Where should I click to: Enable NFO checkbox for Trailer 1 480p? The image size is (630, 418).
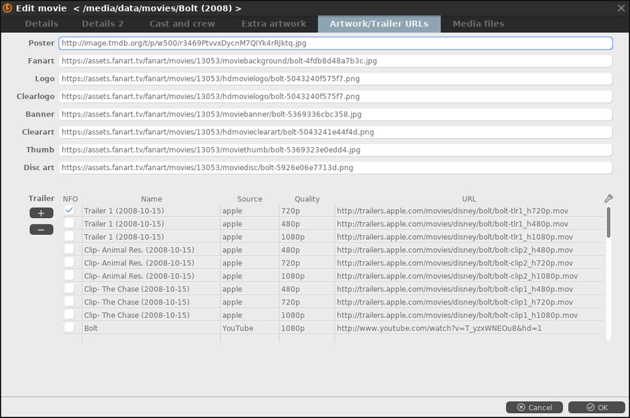point(70,224)
